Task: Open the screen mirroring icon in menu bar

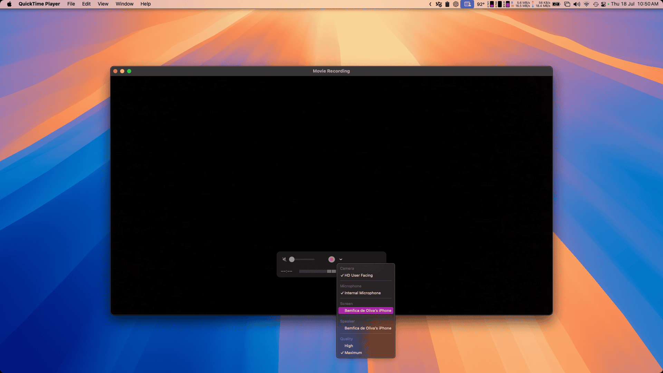Action: (467, 4)
